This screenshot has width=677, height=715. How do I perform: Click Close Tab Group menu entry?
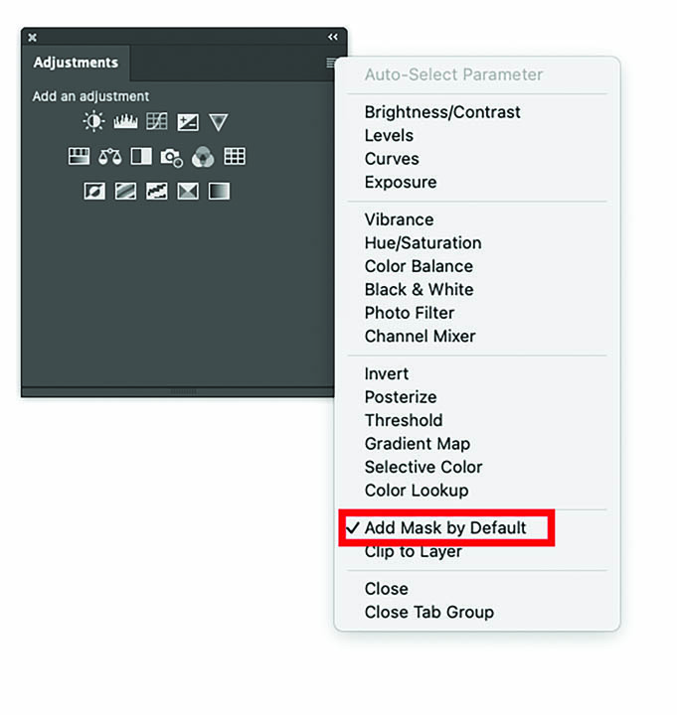(428, 612)
